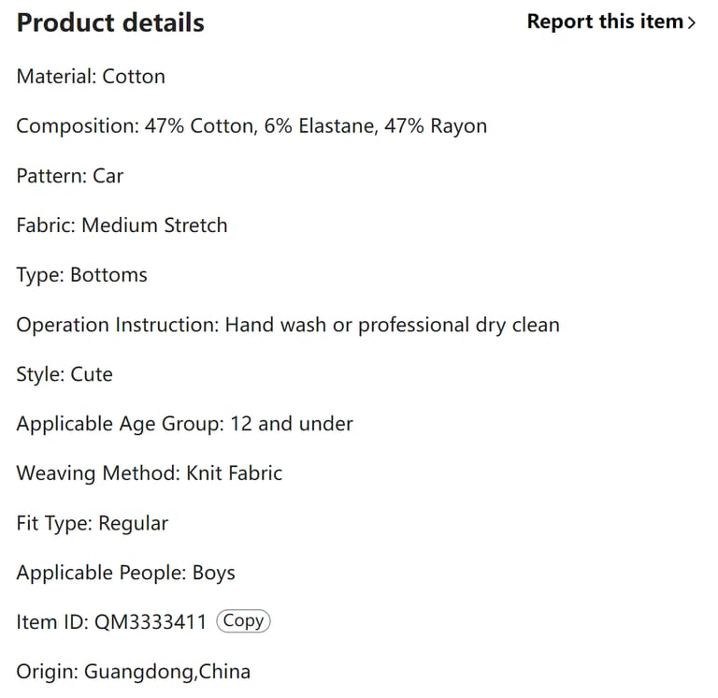Image resolution: width=718 pixels, height=698 pixels.
Task: Click the Applicable Age Group line
Action: 184,424
